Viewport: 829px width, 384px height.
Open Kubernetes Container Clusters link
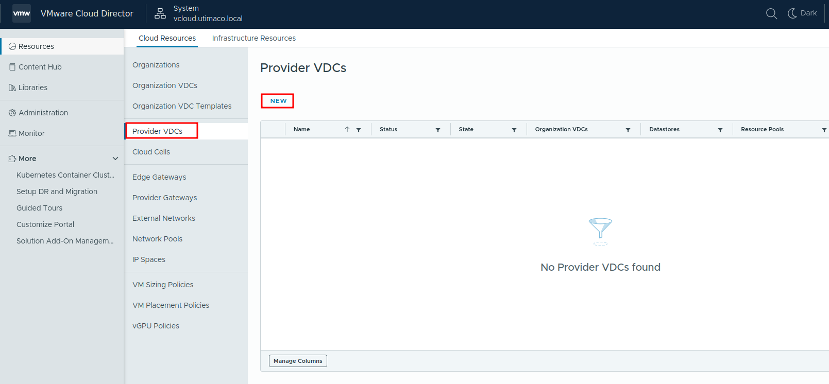(x=65, y=175)
